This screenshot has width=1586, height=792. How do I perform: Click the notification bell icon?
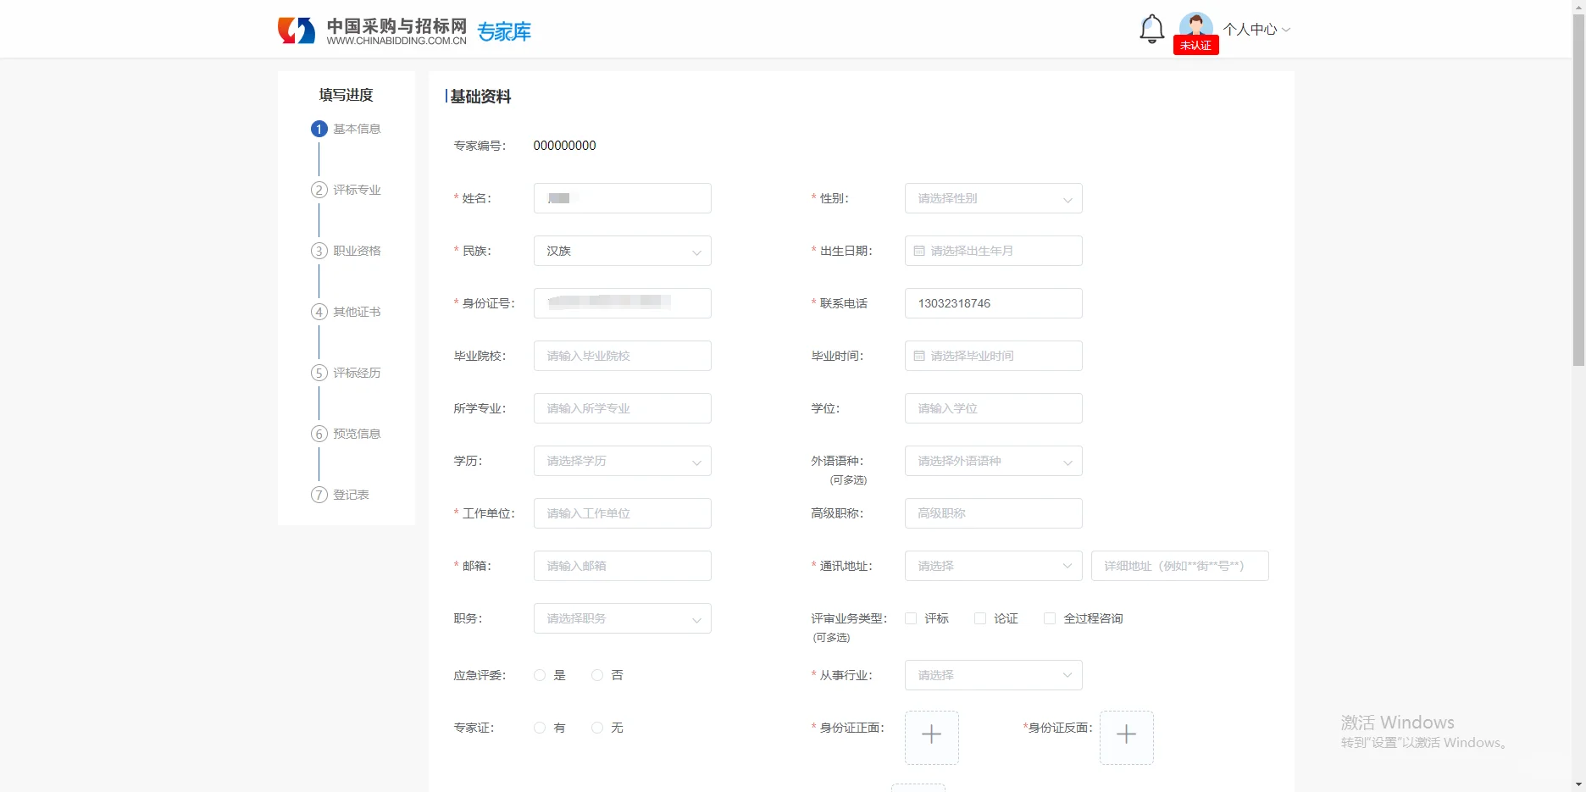click(x=1151, y=28)
